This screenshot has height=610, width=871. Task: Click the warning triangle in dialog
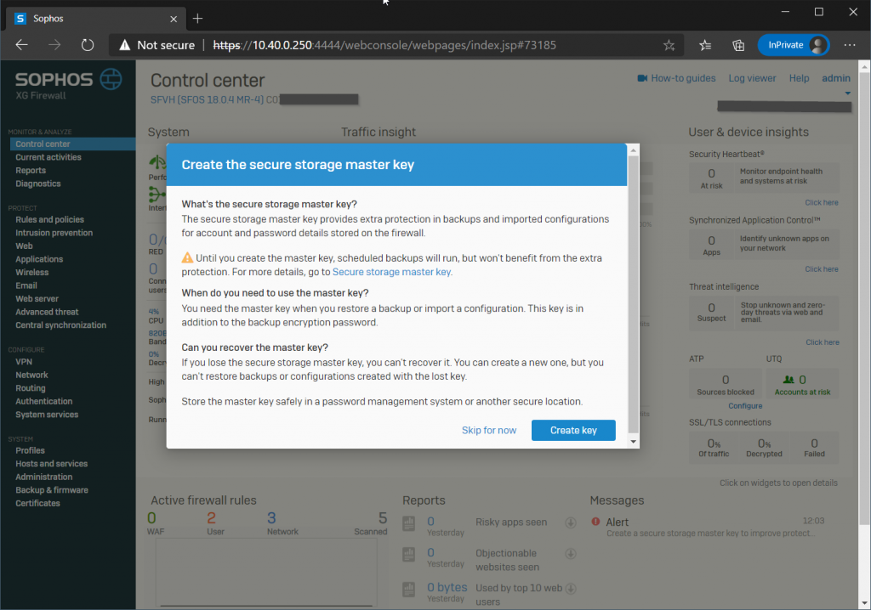pyautogui.click(x=187, y=258)
